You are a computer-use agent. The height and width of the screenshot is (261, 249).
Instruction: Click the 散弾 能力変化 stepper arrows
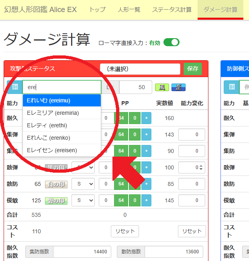[201, 167]
